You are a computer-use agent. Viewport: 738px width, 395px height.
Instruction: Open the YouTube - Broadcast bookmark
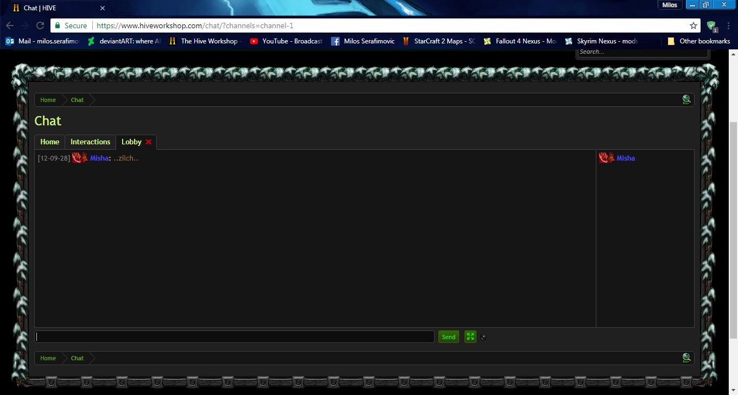(287, 41)
